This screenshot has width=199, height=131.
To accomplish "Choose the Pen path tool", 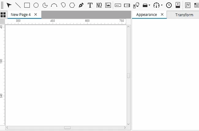I will coord(81,5).
